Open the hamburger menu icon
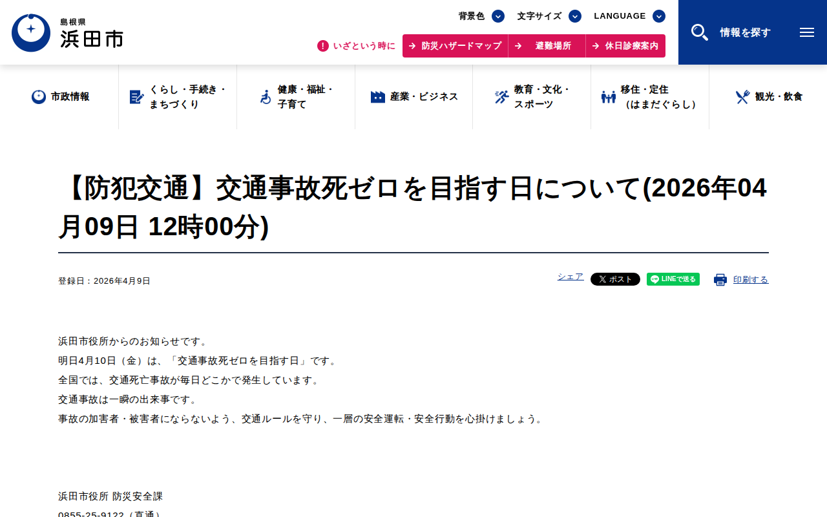 tap(806, 32)
